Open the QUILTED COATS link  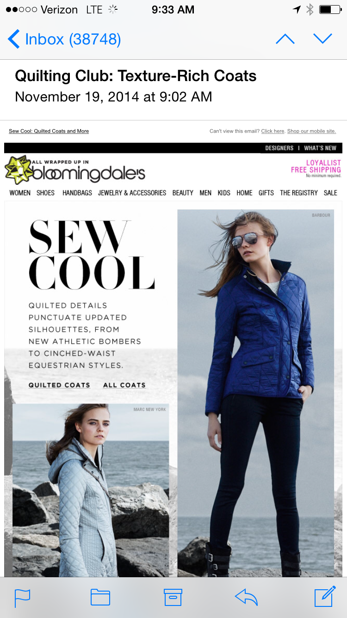pyautogui.click(x=59, y=385)
